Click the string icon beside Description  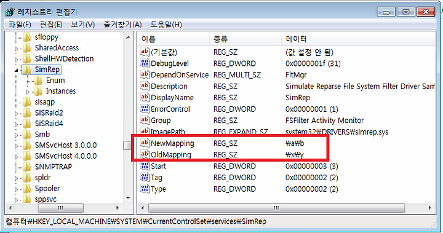[145, 86]
